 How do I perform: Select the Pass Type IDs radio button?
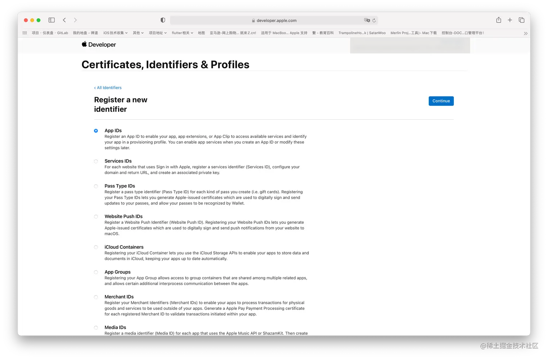coord(96,186)
